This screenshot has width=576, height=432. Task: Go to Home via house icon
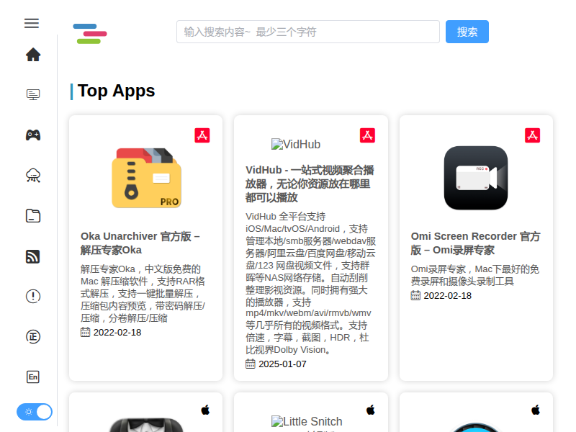point(33,55)
